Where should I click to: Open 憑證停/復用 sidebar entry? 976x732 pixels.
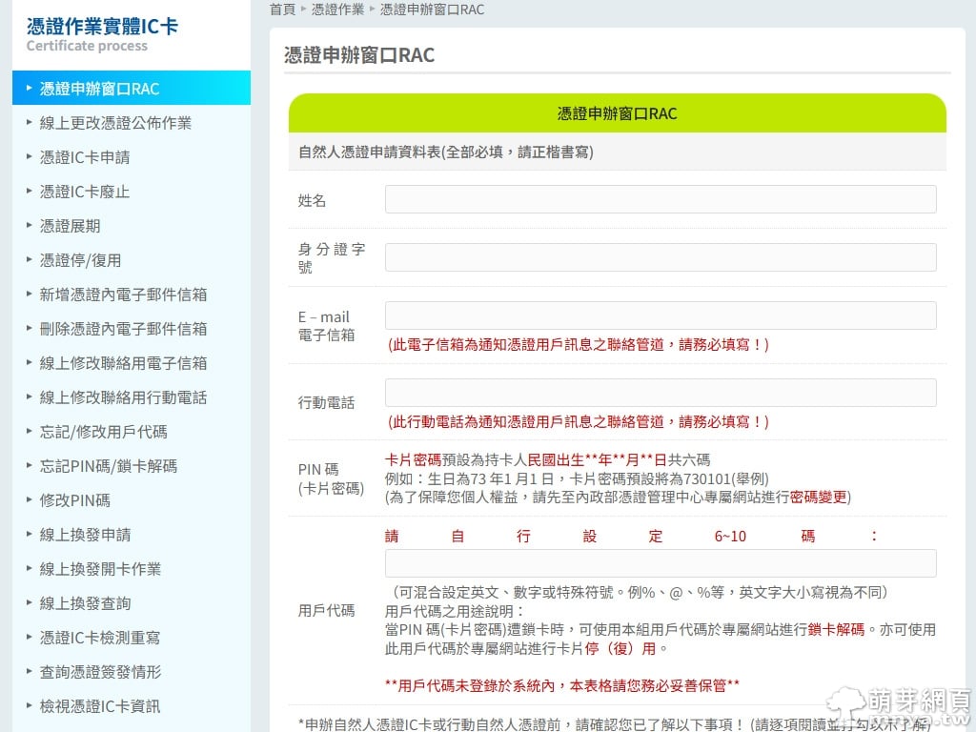[x=80, y=260]
